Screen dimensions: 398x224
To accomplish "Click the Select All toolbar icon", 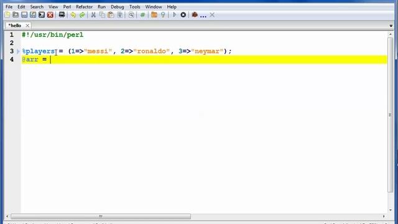I will (x=120, y=15).
